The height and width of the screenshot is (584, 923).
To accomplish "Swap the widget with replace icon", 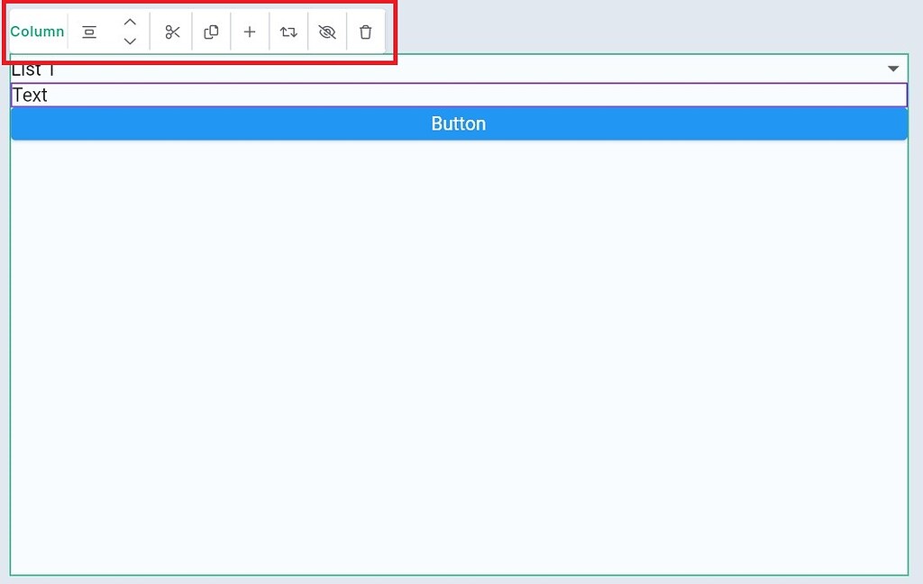I will [288, 32].
